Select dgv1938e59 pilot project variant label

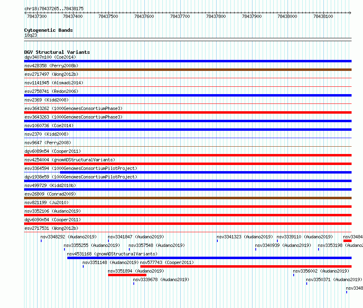[81, 177]
